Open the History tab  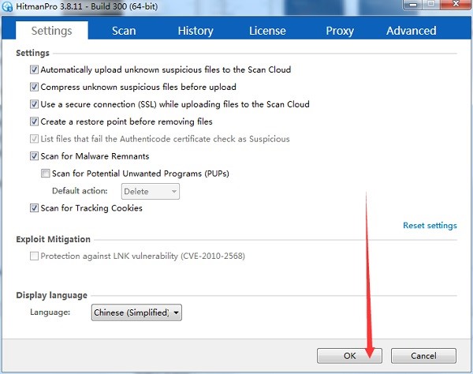click(x=195, y=31)
